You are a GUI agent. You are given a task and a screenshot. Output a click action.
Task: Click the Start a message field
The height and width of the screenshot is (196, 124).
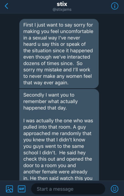pyautogui.click(x=68, y=189)
